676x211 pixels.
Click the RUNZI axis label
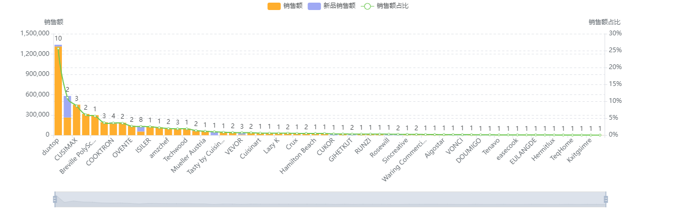tap(364, 147)
